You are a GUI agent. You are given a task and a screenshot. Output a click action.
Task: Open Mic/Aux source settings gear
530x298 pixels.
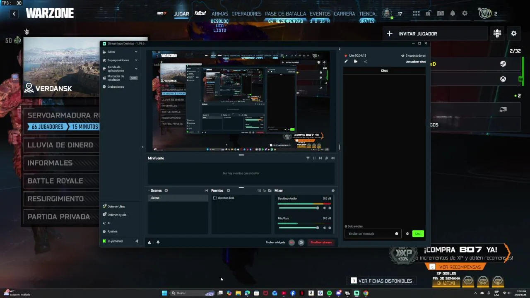click(x=330, y=228)
